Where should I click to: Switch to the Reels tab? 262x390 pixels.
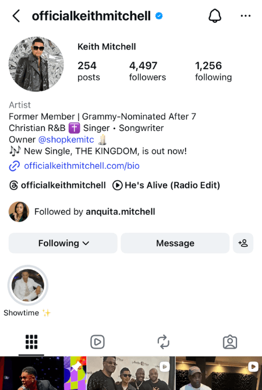pyautogui.click(x=97, y=342)
